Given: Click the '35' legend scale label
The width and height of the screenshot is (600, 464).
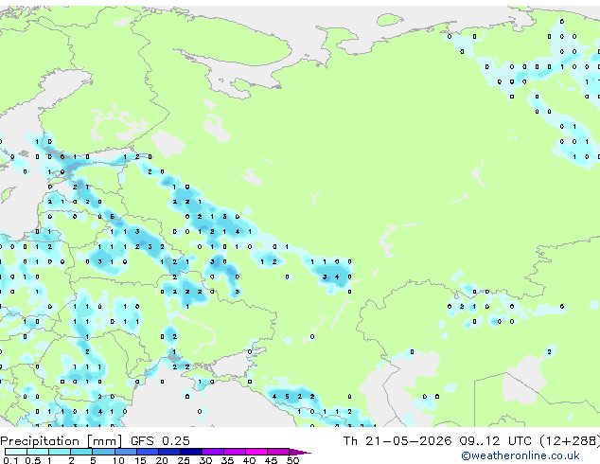Looking at the screenshot, I should (227, 460).
